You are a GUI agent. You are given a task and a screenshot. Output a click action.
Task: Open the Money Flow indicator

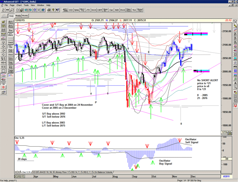pos(140,10)
